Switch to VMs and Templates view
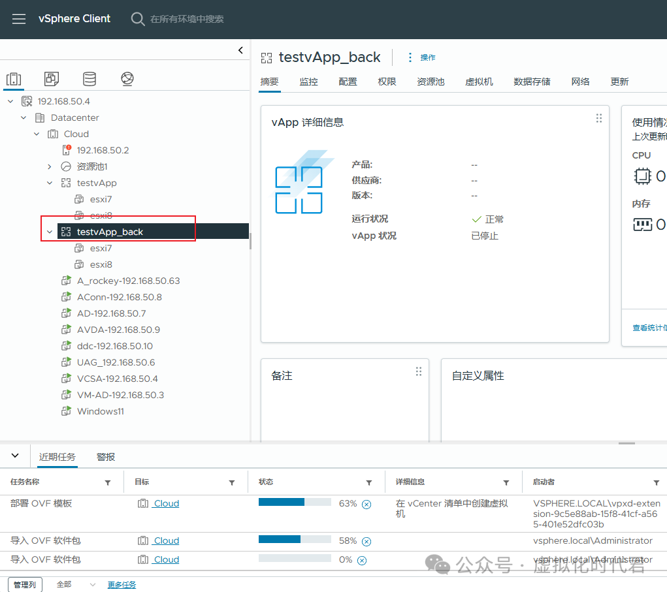 click(52, 78)
